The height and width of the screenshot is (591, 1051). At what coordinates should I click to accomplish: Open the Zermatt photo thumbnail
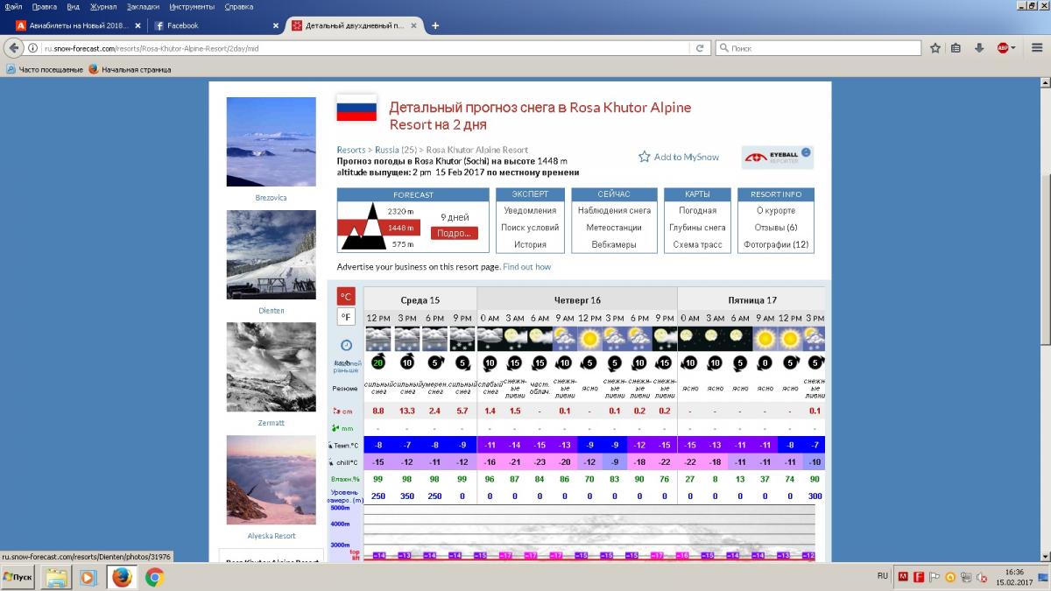pos(271,367)
